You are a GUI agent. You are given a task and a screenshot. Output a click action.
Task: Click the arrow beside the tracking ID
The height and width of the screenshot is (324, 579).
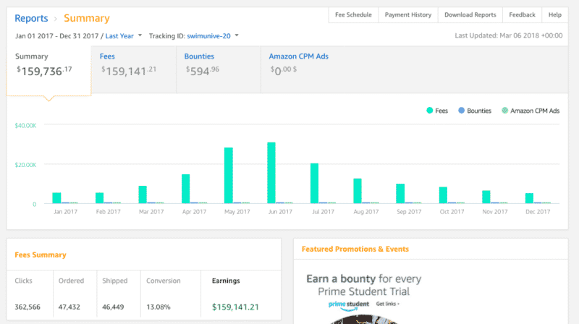coord(237,35)
